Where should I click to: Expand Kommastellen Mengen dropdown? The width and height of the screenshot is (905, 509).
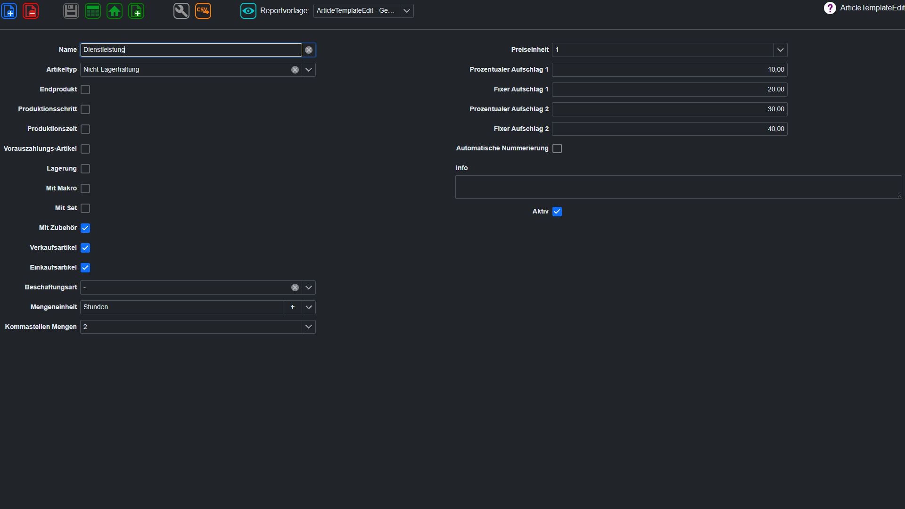coord(309,327)
